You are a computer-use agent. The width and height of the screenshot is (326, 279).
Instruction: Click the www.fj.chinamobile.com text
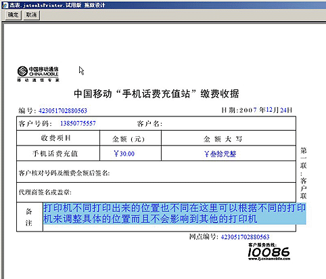coord(269,259)
